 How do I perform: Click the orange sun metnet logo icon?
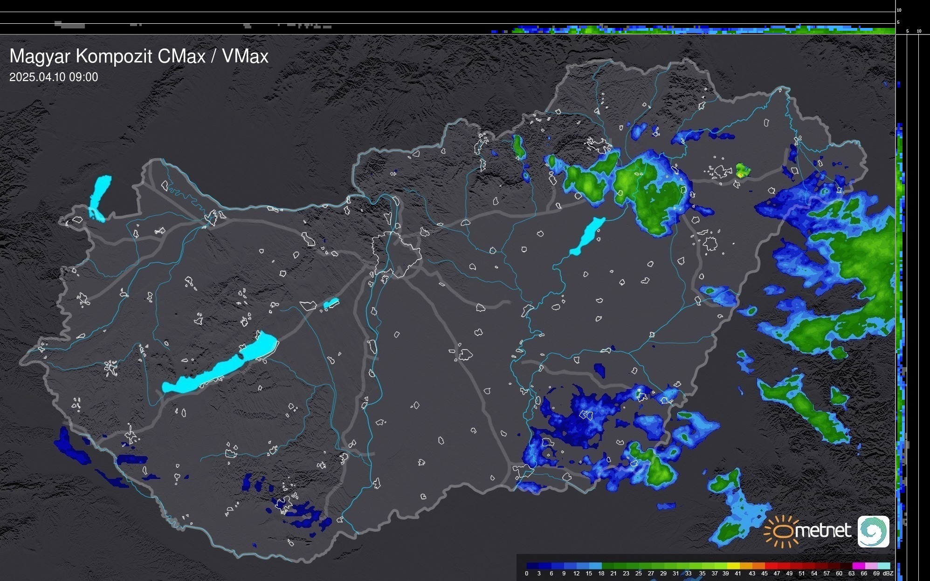coord(781,532)
